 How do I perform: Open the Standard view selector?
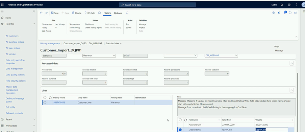coord(114,43)
